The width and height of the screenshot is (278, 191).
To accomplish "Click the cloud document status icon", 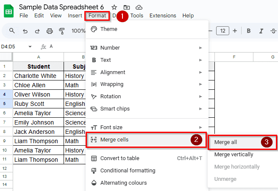I will [x=139, y=7].
